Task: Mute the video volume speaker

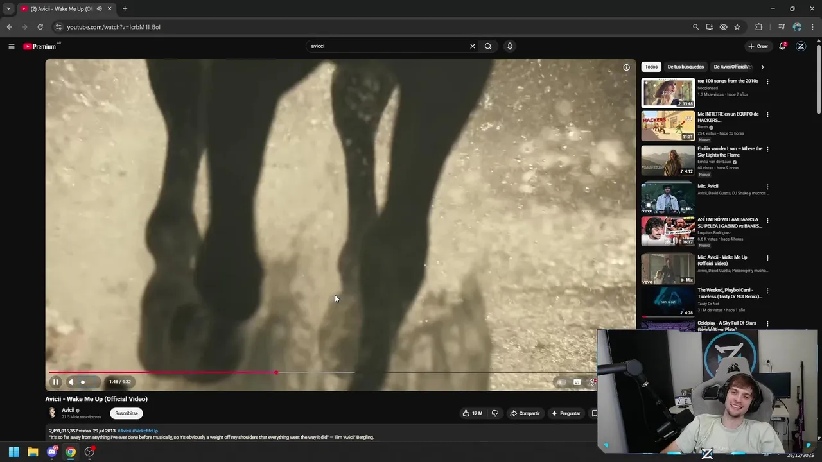Action: tap(71, 382)
